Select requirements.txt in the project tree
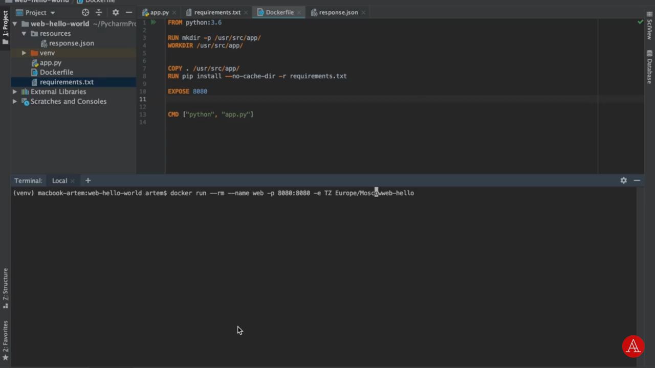Viewport: 655px width, 368px height. pyautogui.click(x=67, y=82)
